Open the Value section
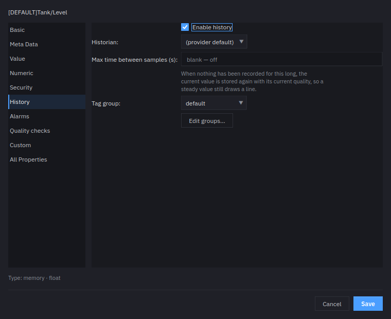391x319 pixels. (x=47, y=59)
